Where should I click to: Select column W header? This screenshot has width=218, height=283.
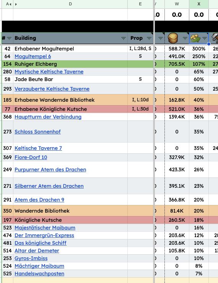pyautogui.click(x=177, y=4)
